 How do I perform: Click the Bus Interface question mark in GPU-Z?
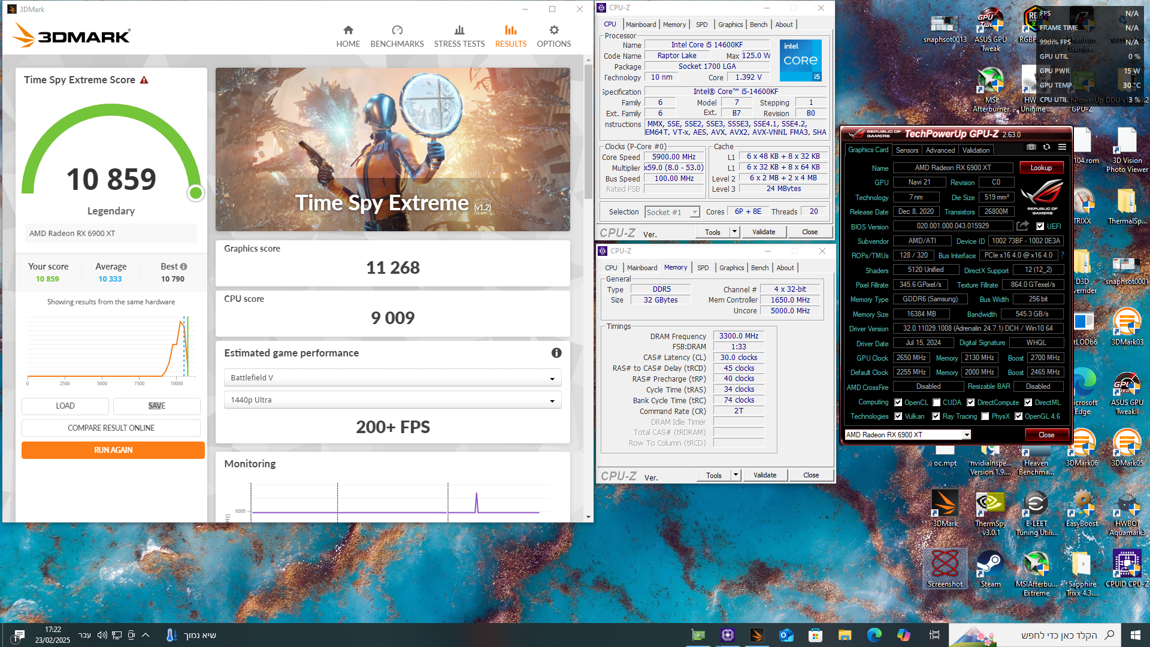[x=1062, y=255]
